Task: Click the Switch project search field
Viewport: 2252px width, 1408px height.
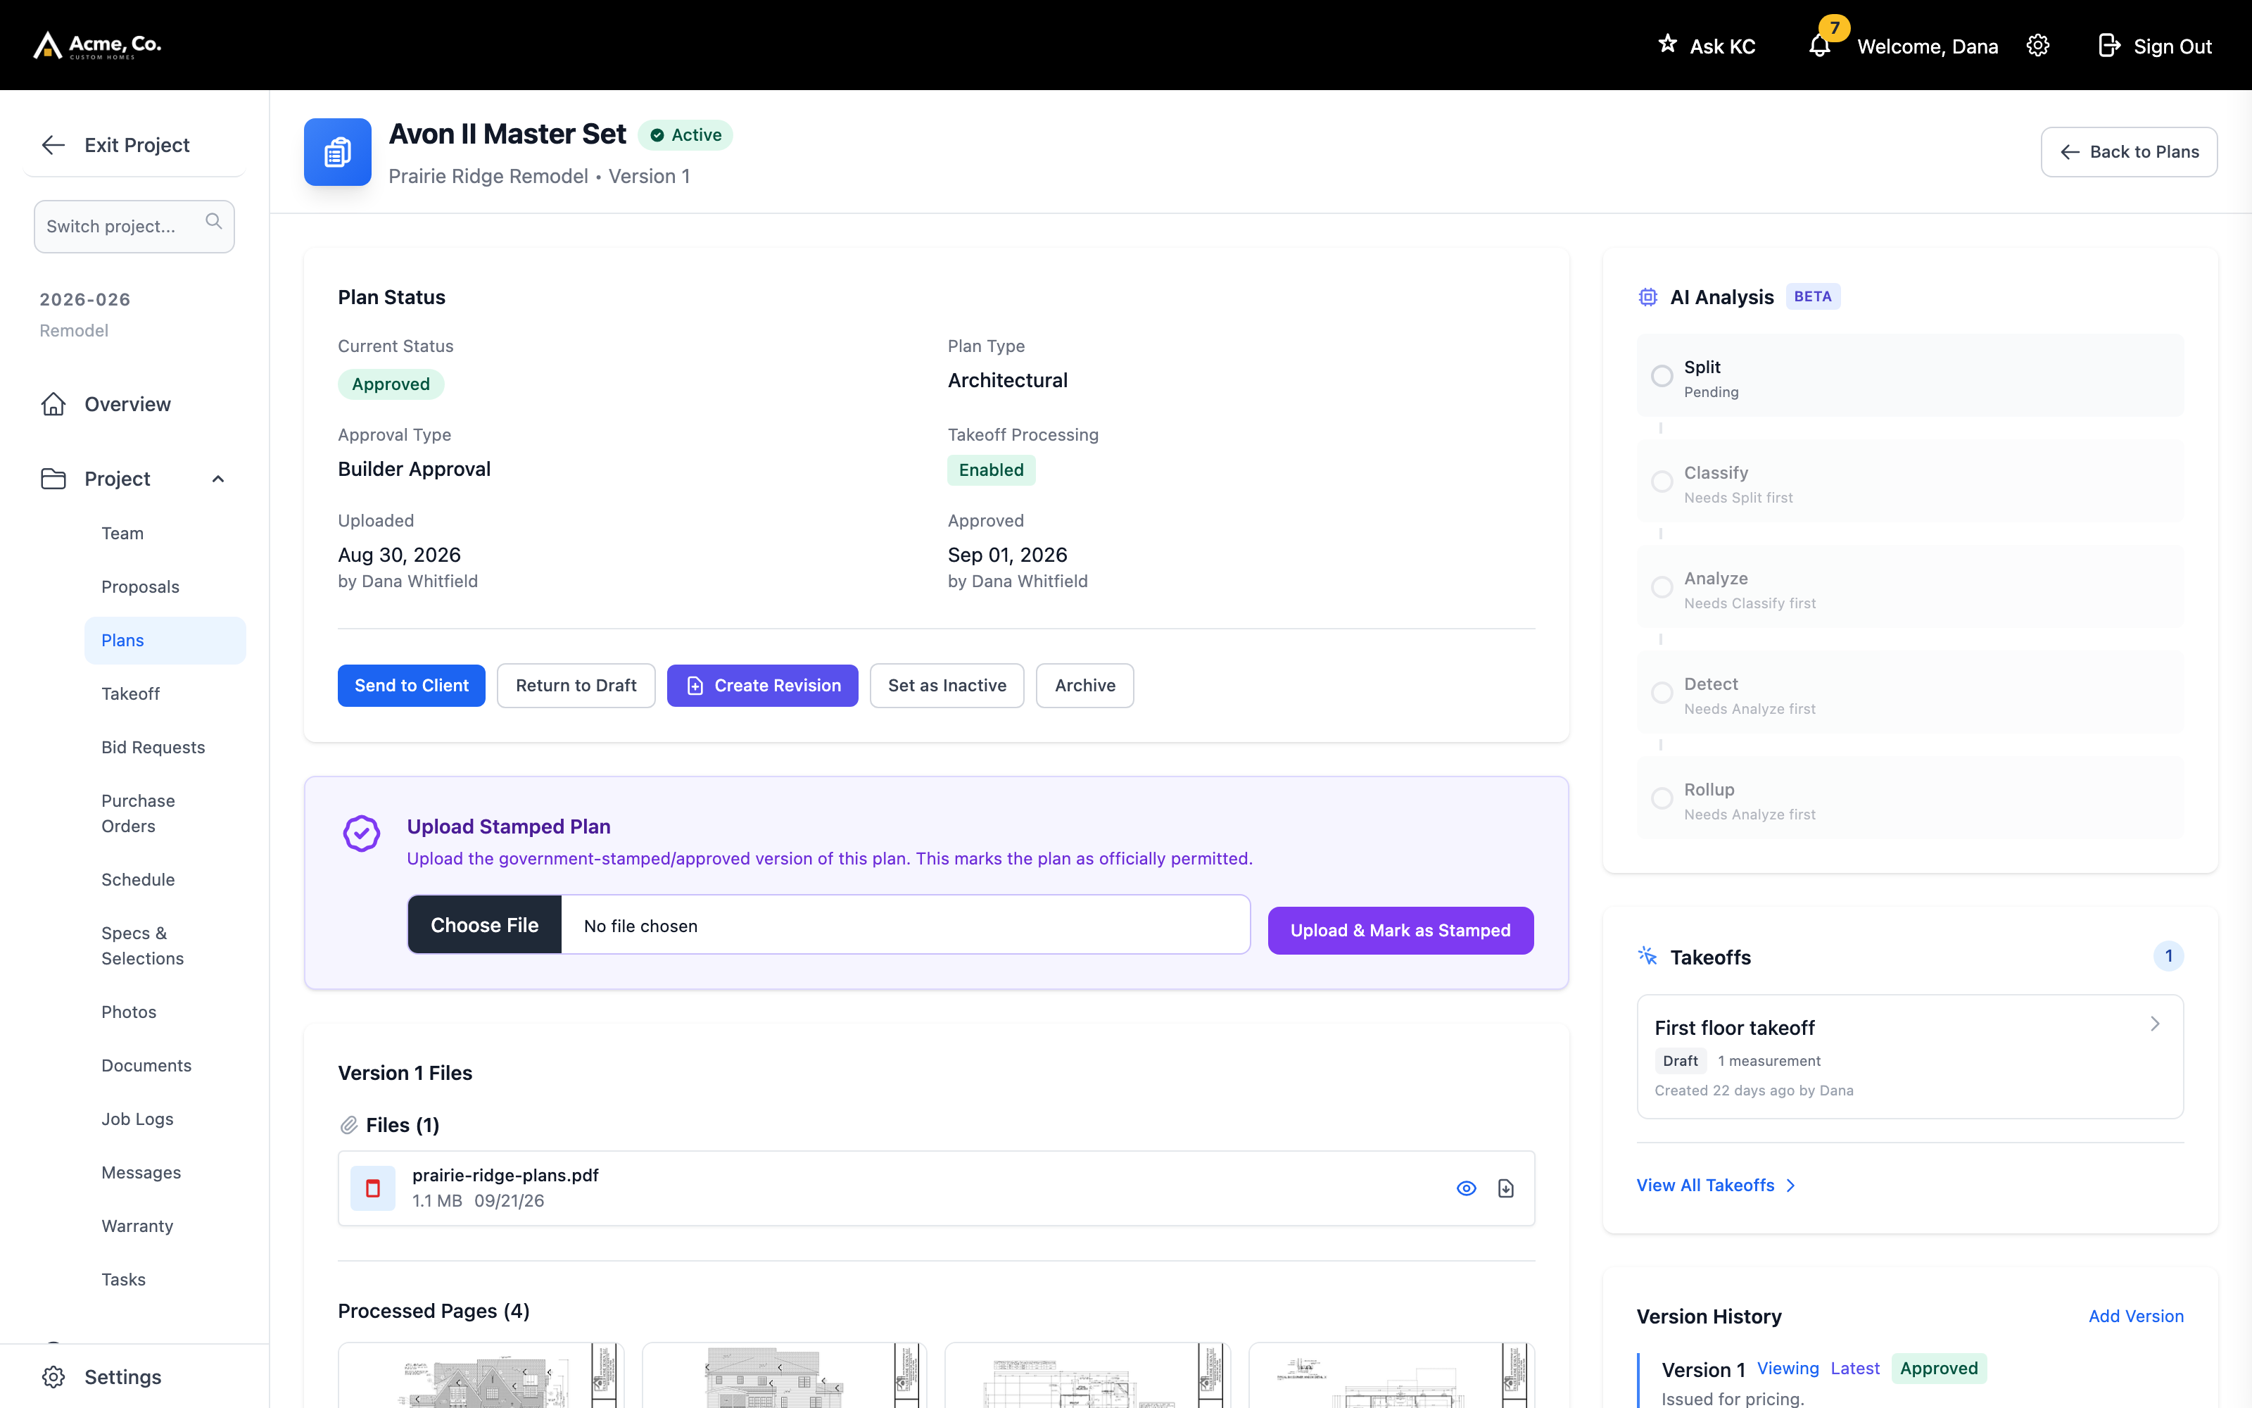Action: tap(134, 226)
